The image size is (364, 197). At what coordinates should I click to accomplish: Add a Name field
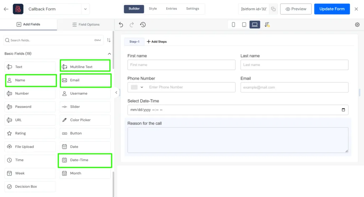pos(31,80)
